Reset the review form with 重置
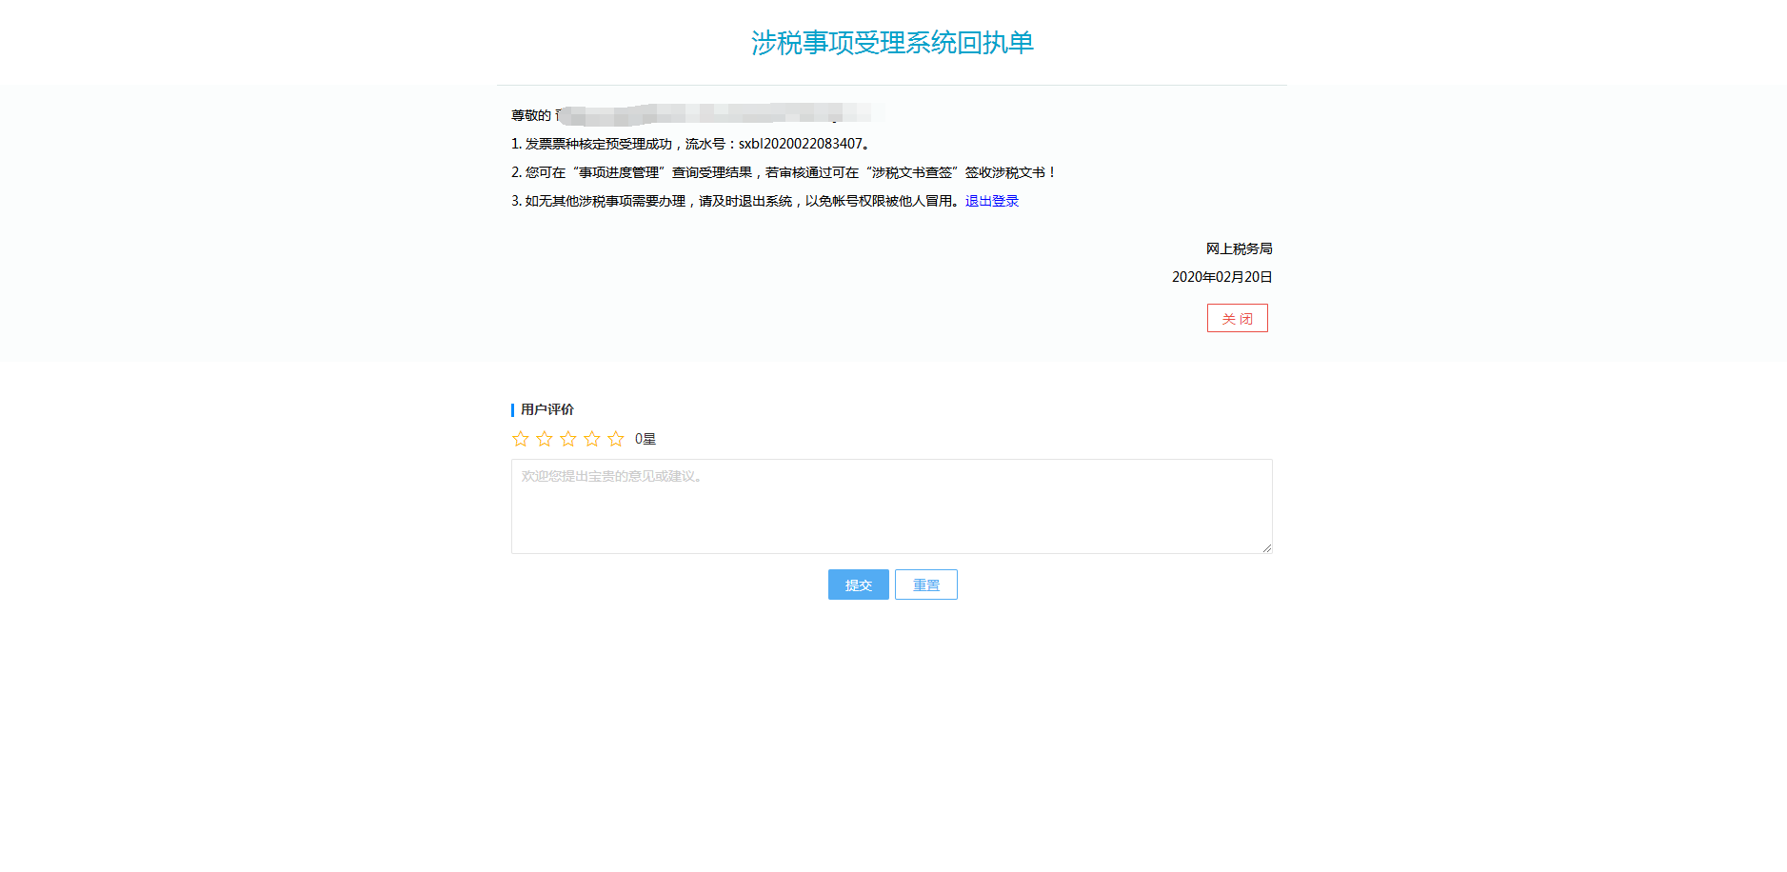Image resolution: width=1787 pixels, height=872 pixels. coord(926,585)
